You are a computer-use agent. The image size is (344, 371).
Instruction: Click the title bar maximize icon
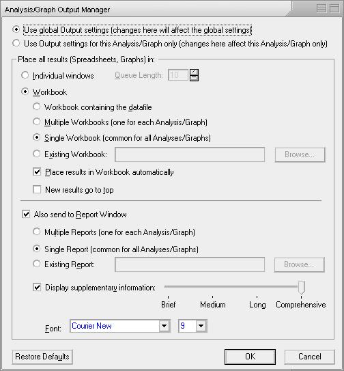click(x=334, y=8)
